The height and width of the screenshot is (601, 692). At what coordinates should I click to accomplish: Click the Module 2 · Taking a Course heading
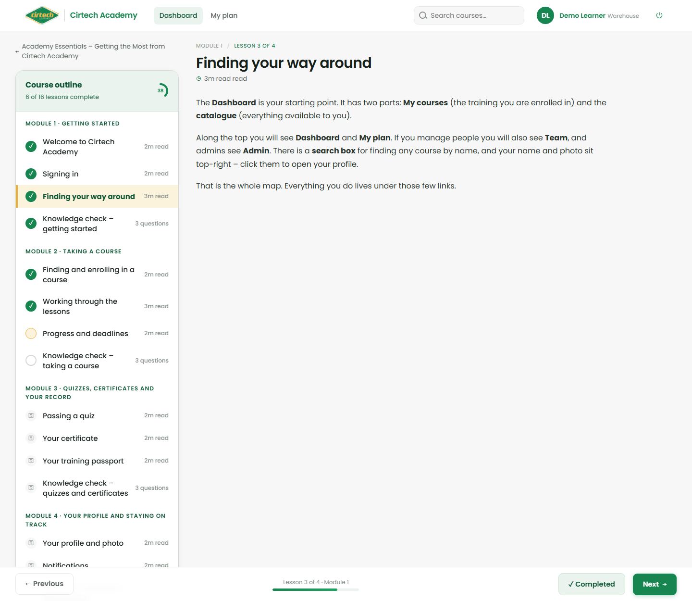tap(74, 251)
